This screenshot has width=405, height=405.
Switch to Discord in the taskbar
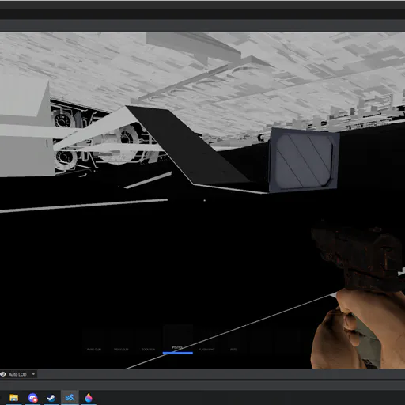(x=32, y=398)
